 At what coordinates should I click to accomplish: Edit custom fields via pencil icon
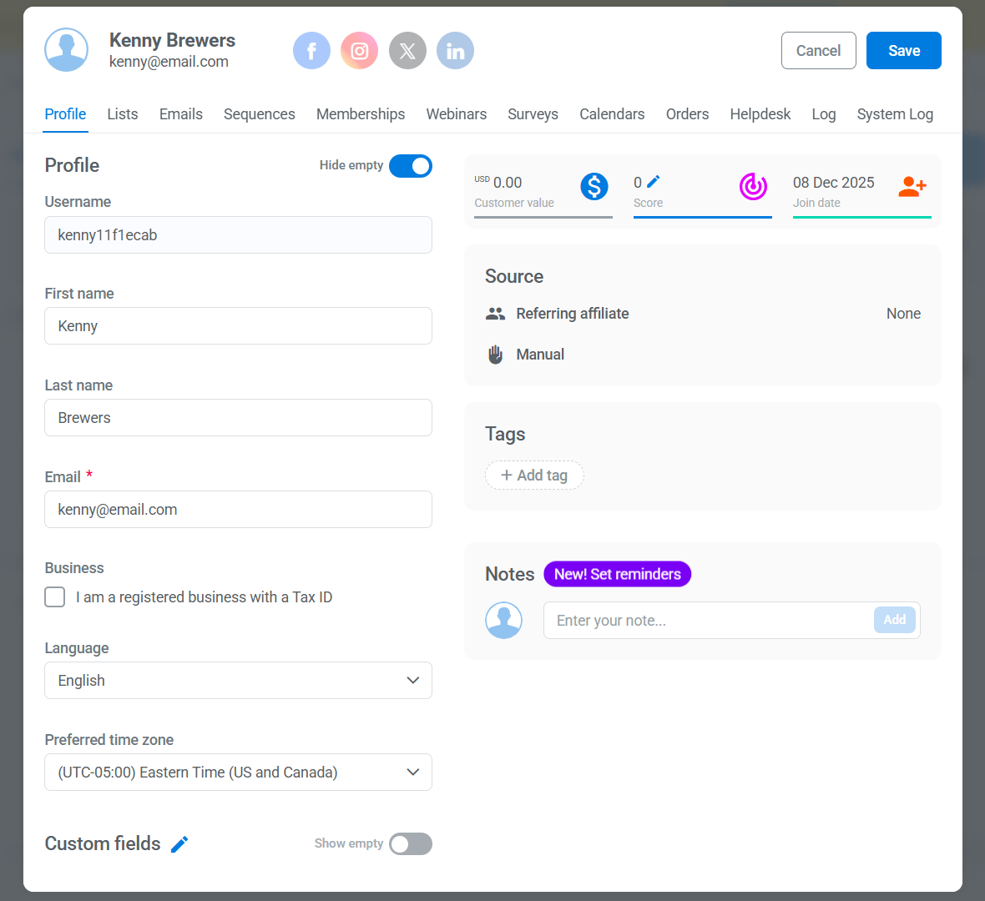tap(179, 844)
